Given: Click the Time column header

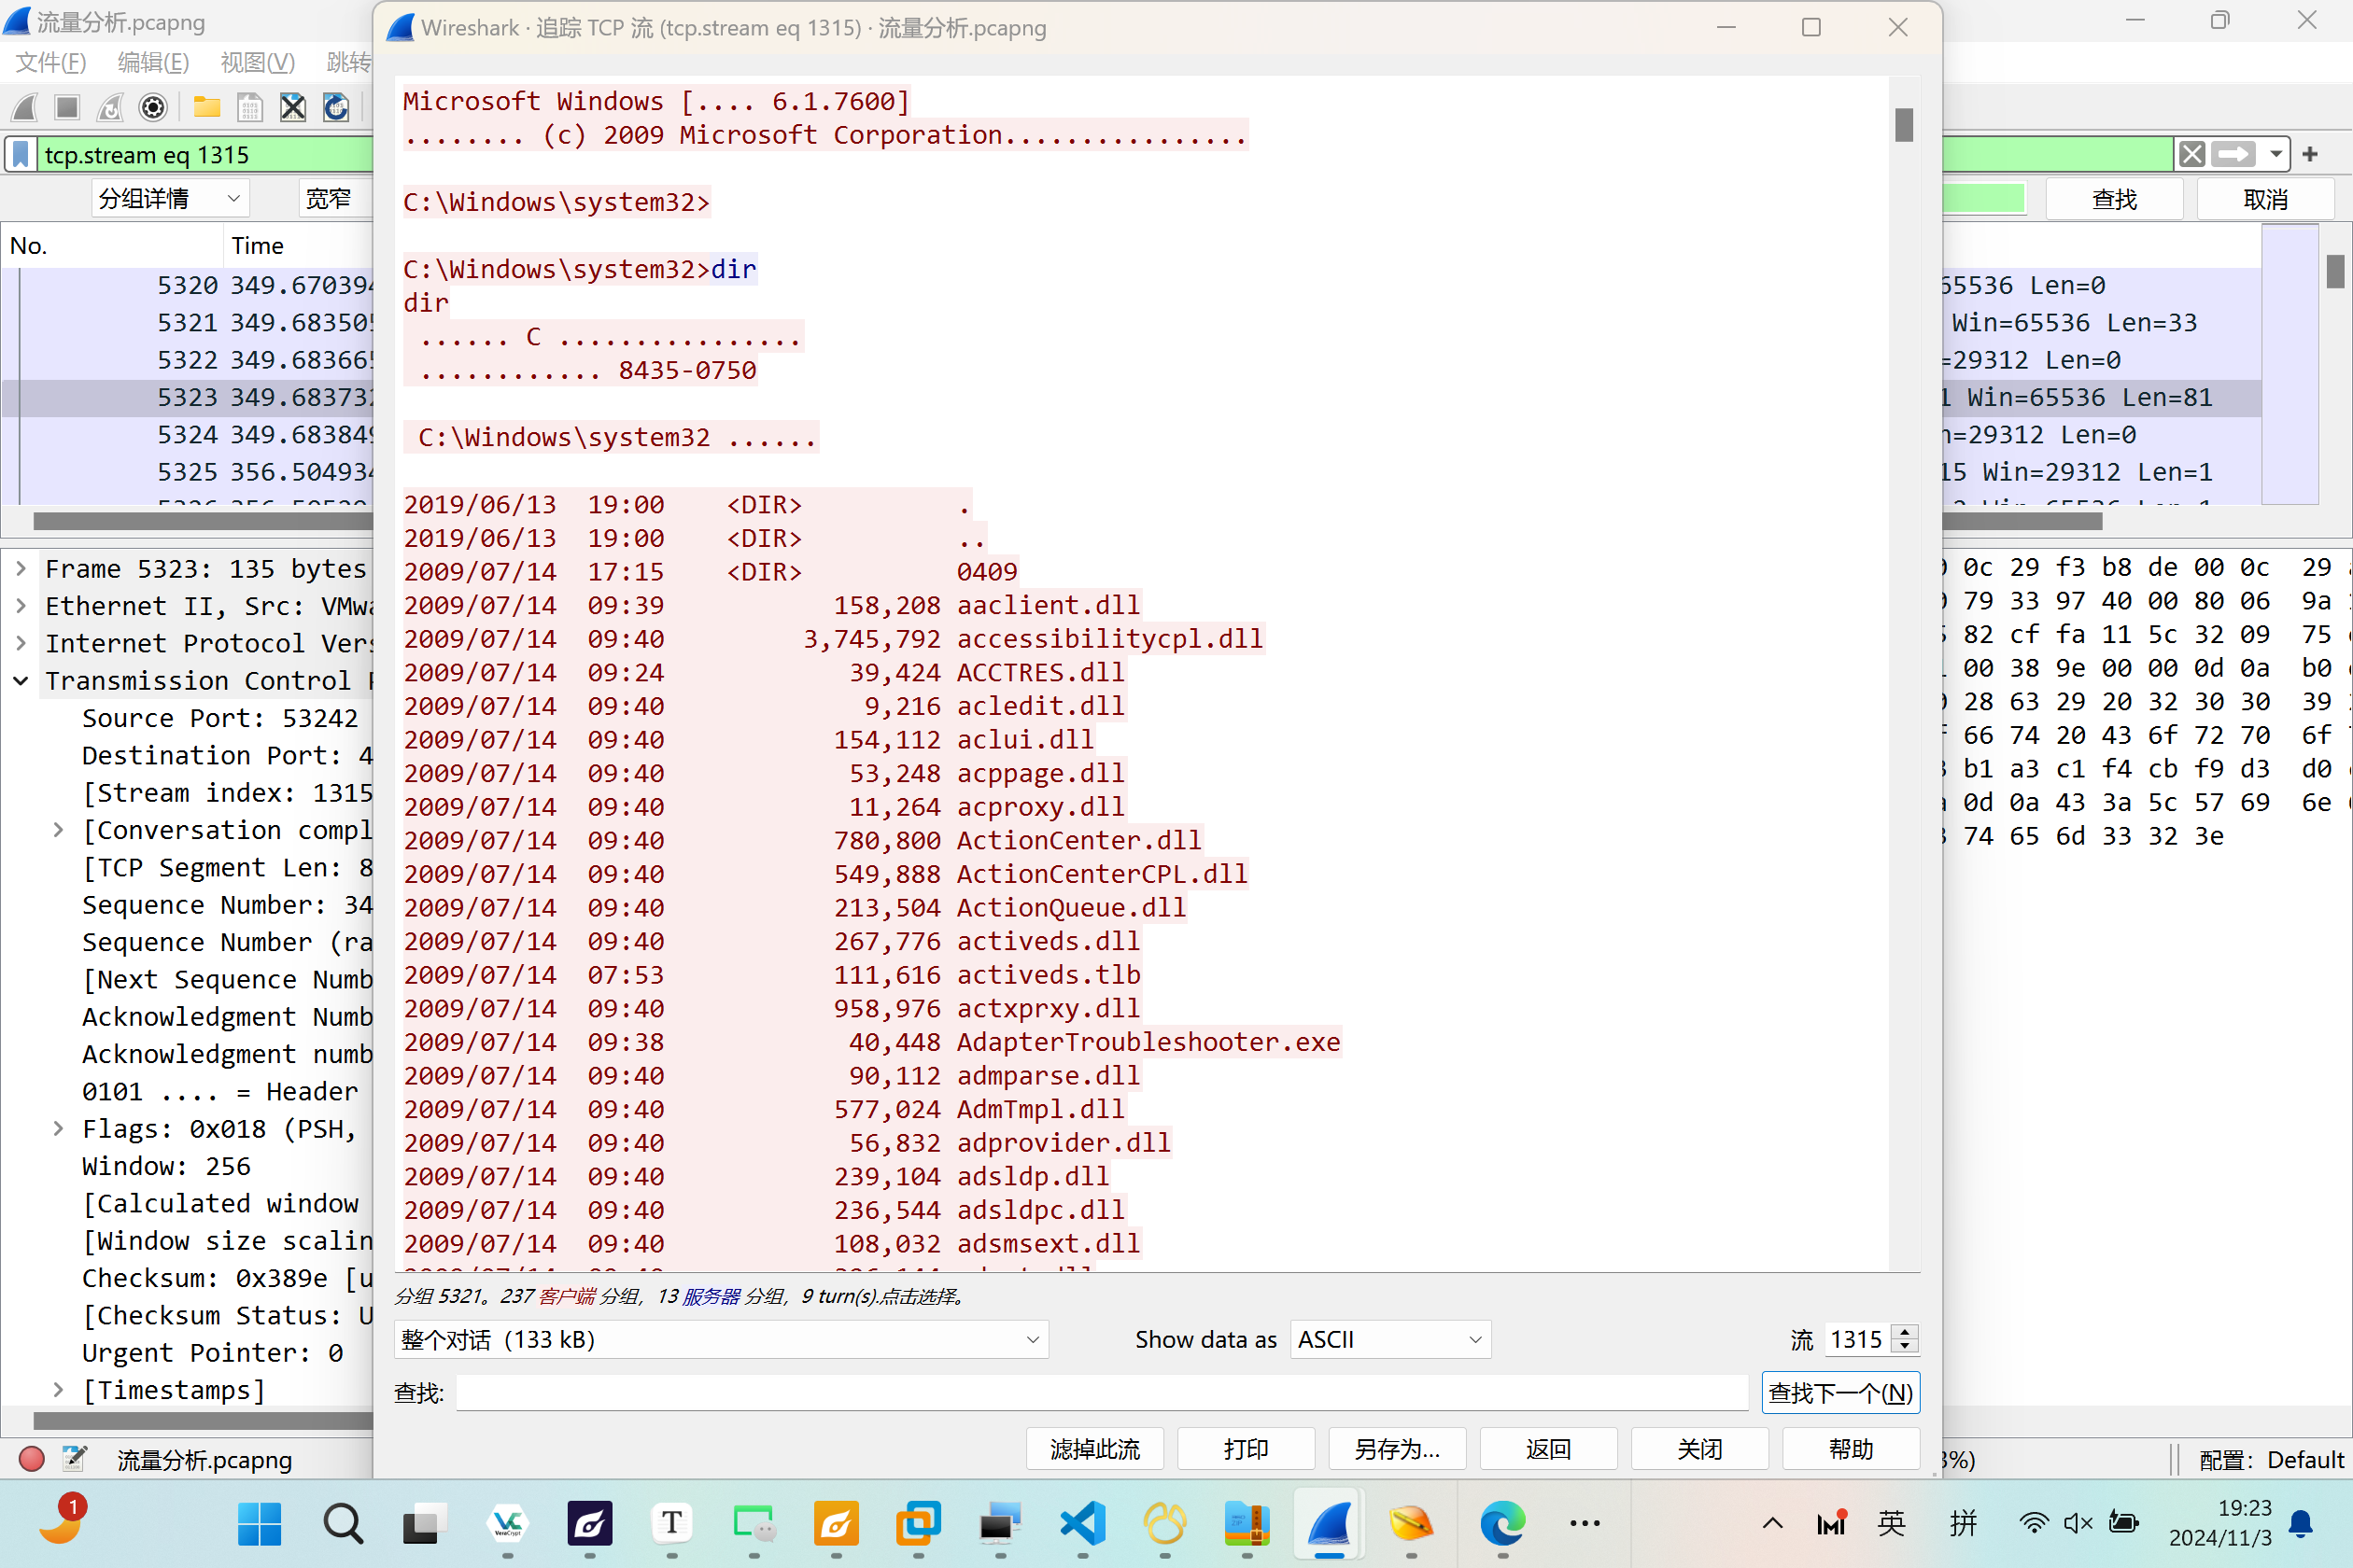Looking at the screenshot, I should tap(257, 246).
